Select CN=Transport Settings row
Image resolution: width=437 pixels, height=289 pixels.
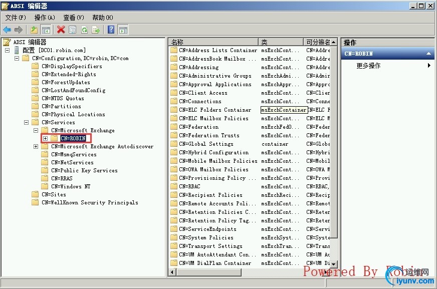click(250, 246)
